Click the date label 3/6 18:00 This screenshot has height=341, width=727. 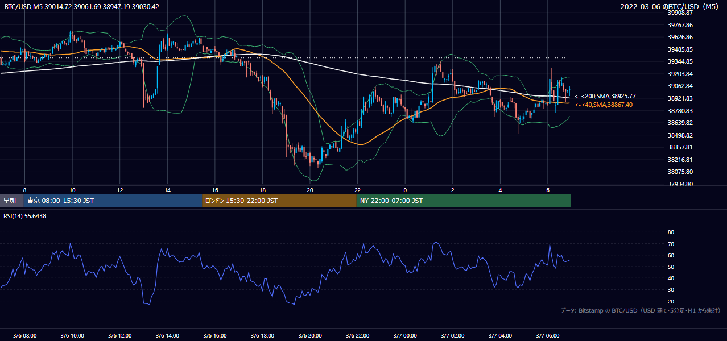tap(262, 336)
